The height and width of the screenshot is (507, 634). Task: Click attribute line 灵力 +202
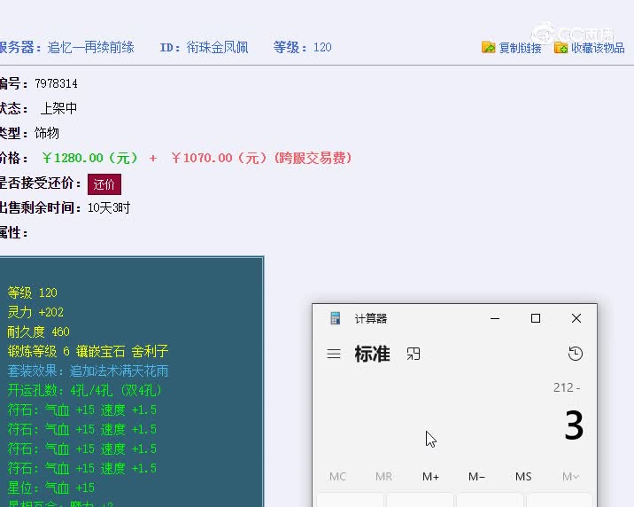tap(35, 312)
